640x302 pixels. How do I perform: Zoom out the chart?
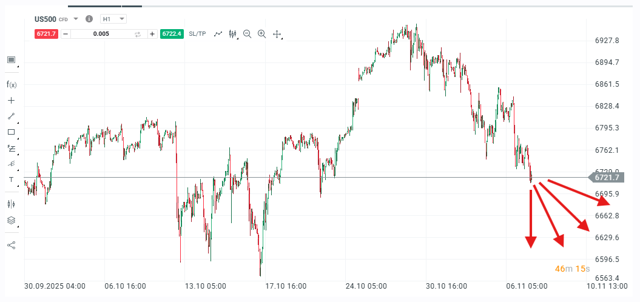tap(248, 34)
